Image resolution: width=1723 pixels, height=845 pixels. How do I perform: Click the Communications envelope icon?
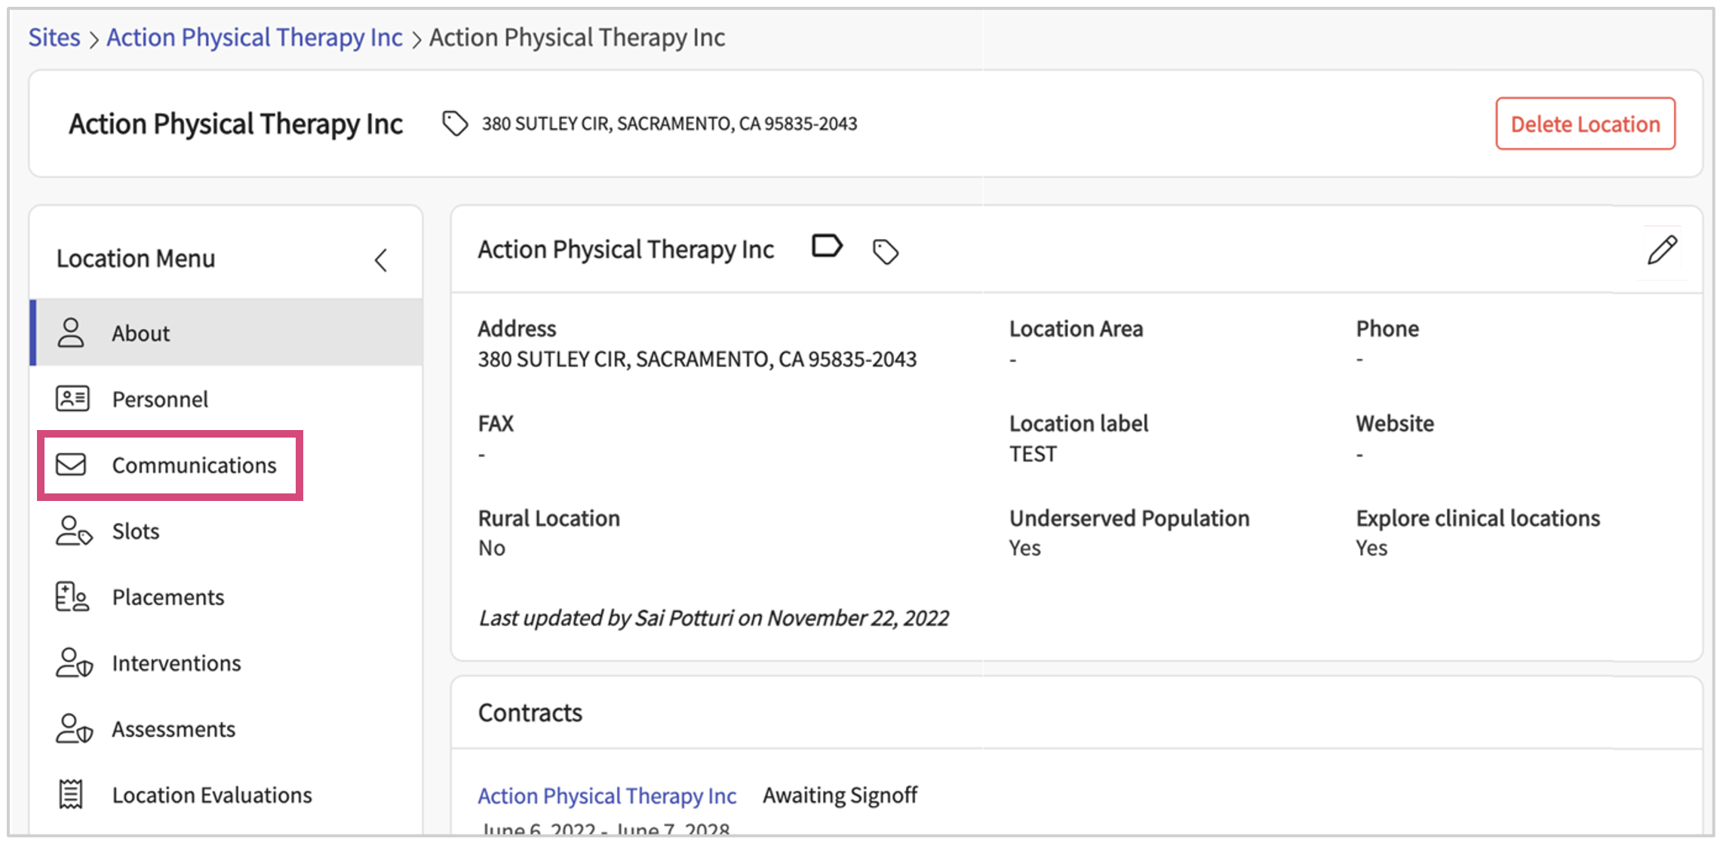[x=72, y=465]
